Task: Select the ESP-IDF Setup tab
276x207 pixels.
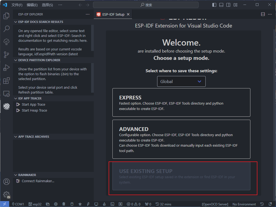Action: tap(113, 15)
